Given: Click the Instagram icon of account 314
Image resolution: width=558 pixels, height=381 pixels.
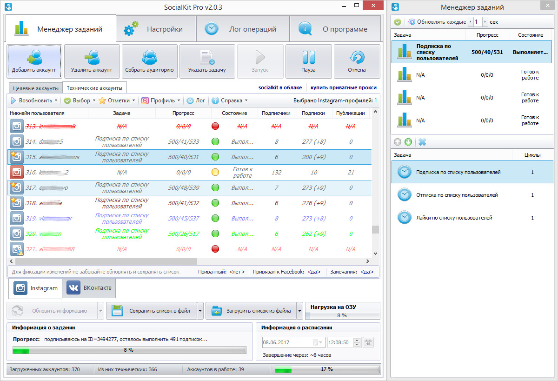Looking at the screenshot, I should pos(17,141).
